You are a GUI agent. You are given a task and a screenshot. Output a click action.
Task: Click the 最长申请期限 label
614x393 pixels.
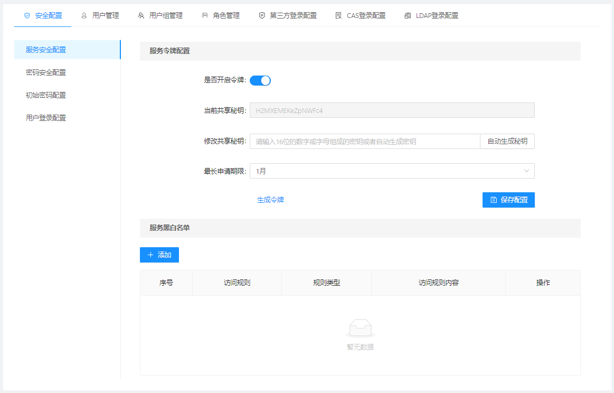(x=225, y=171)
